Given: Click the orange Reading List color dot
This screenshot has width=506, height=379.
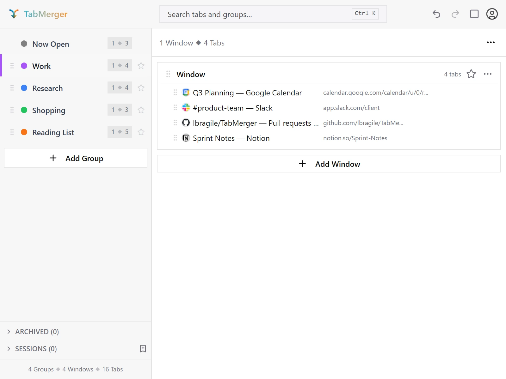Looking at the screenshot, I should [24, 132].
